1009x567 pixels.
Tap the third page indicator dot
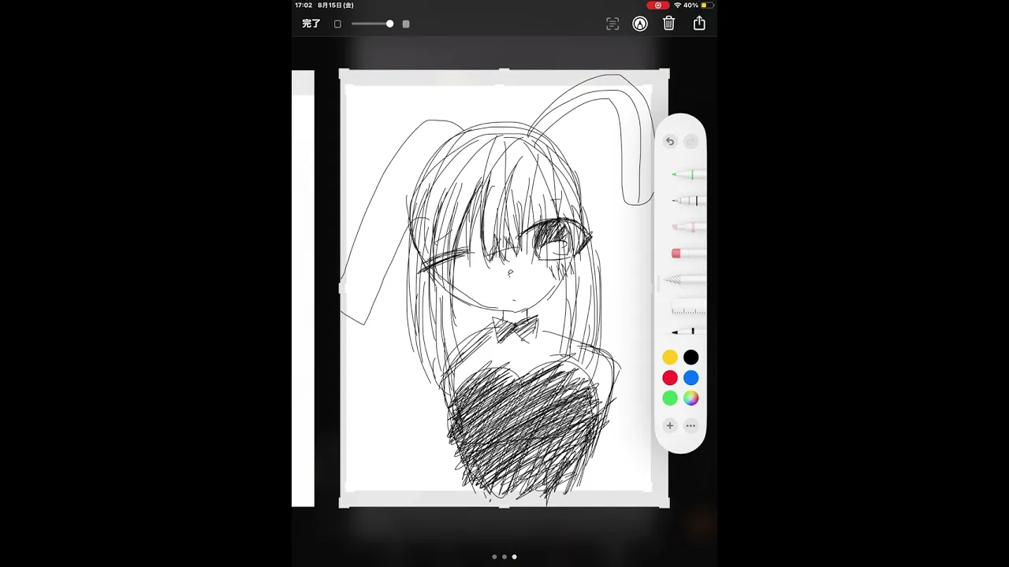pos(515,557)
